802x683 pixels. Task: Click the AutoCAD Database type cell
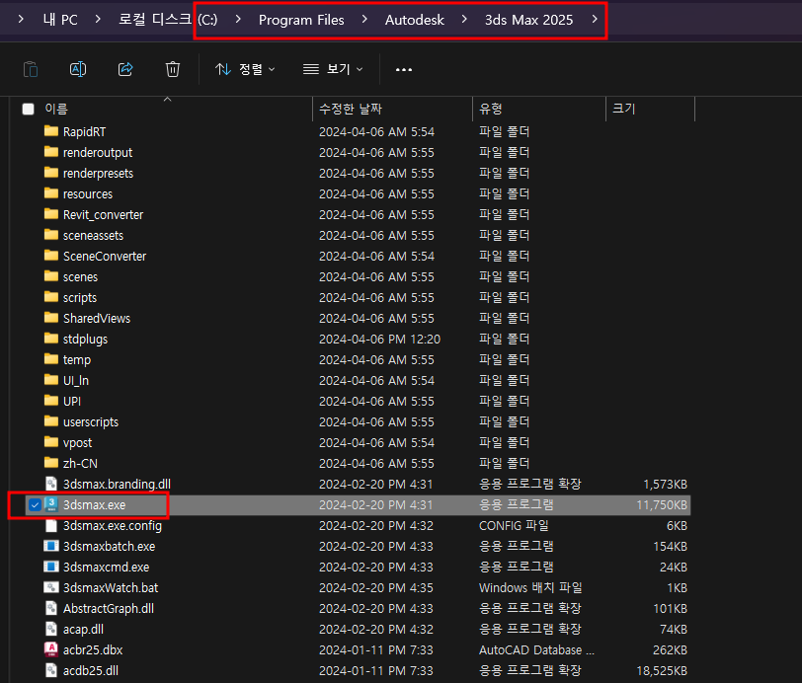pos(536,649)
